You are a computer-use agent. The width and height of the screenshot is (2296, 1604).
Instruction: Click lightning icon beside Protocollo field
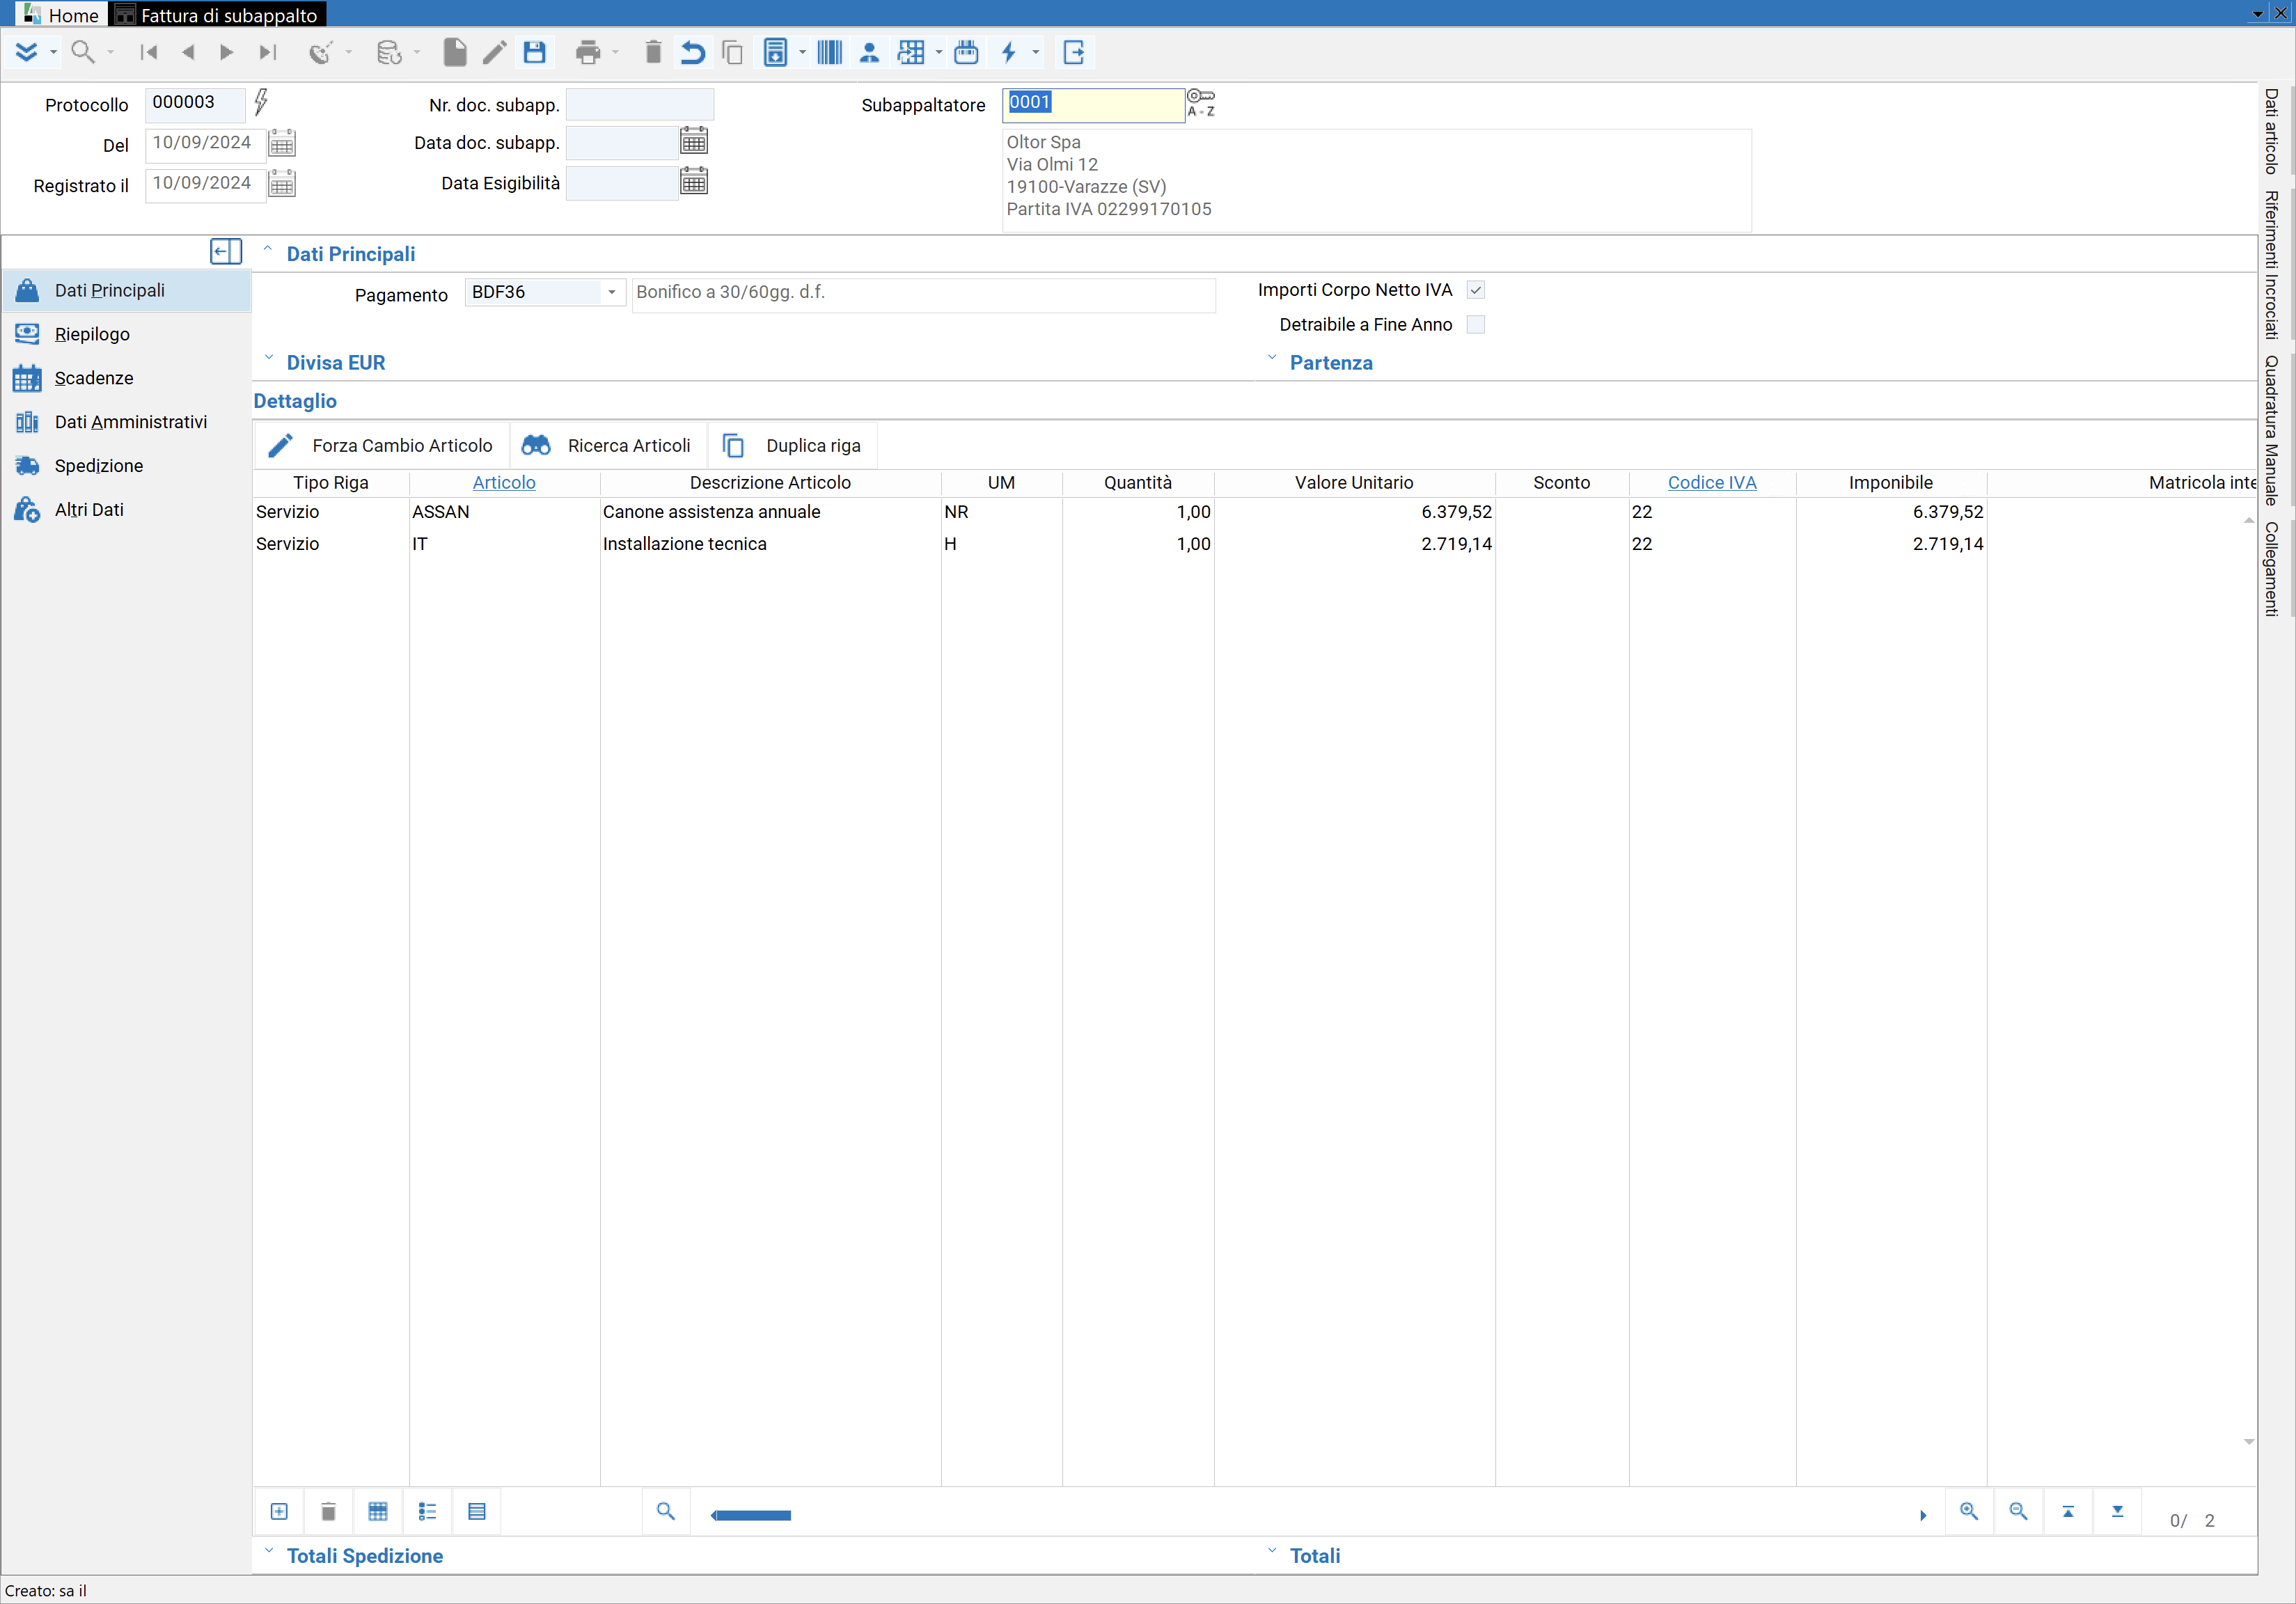click(x=261, y=101)
